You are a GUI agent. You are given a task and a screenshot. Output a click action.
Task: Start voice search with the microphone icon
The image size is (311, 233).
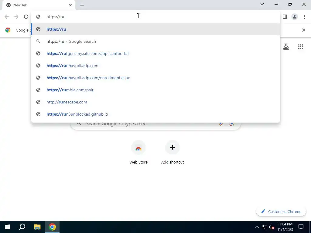click(x=220, y=124)
